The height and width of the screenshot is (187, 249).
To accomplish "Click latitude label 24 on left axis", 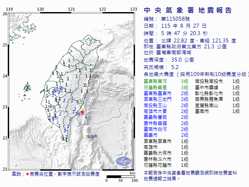I will pos(5,76).
